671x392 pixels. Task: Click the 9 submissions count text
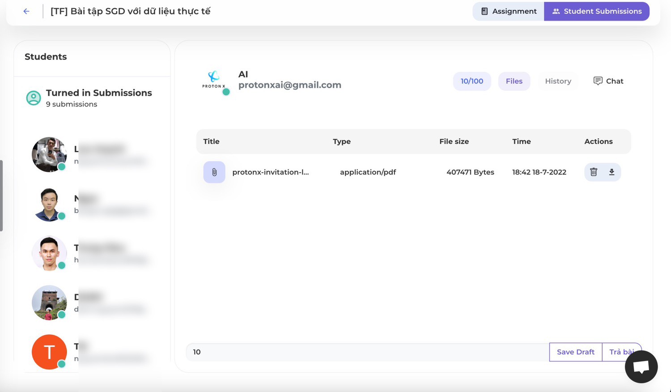pos(72,104)
